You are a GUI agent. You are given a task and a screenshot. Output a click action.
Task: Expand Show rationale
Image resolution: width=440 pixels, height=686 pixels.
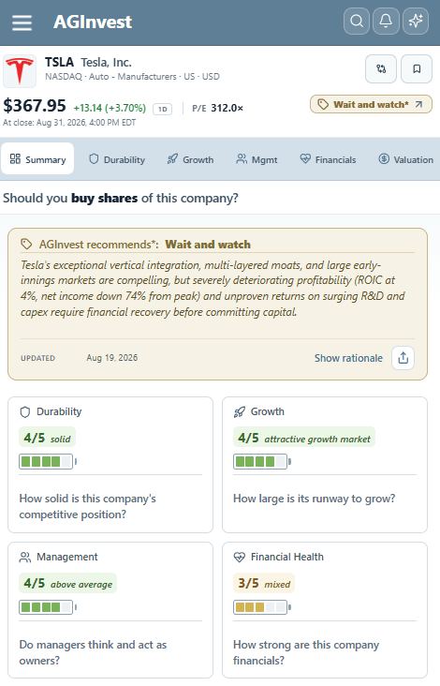click(x=348, y=358)
